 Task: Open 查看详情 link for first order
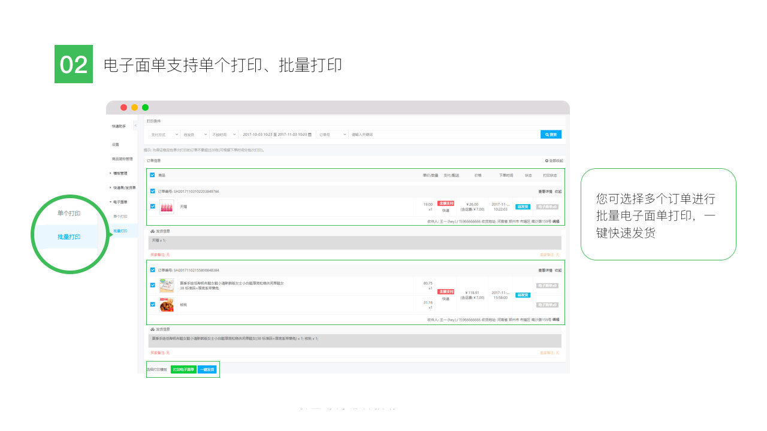545,192
